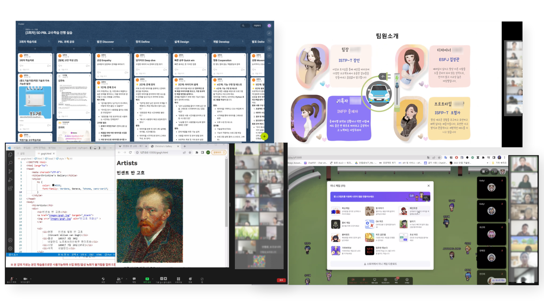Expand the bookmarks overflow chevron in Chrome
Viewport: 544px width, 306px height.
tap(488, 163)
